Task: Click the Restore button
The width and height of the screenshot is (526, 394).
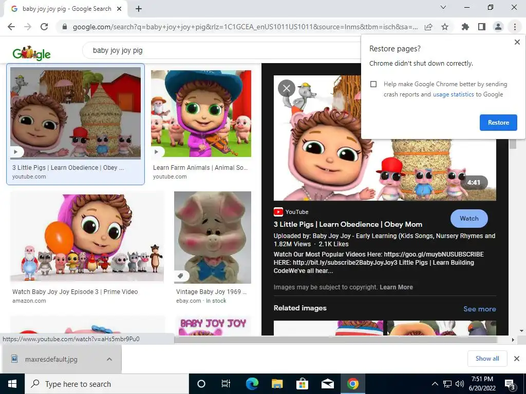Action: point(498,123)
